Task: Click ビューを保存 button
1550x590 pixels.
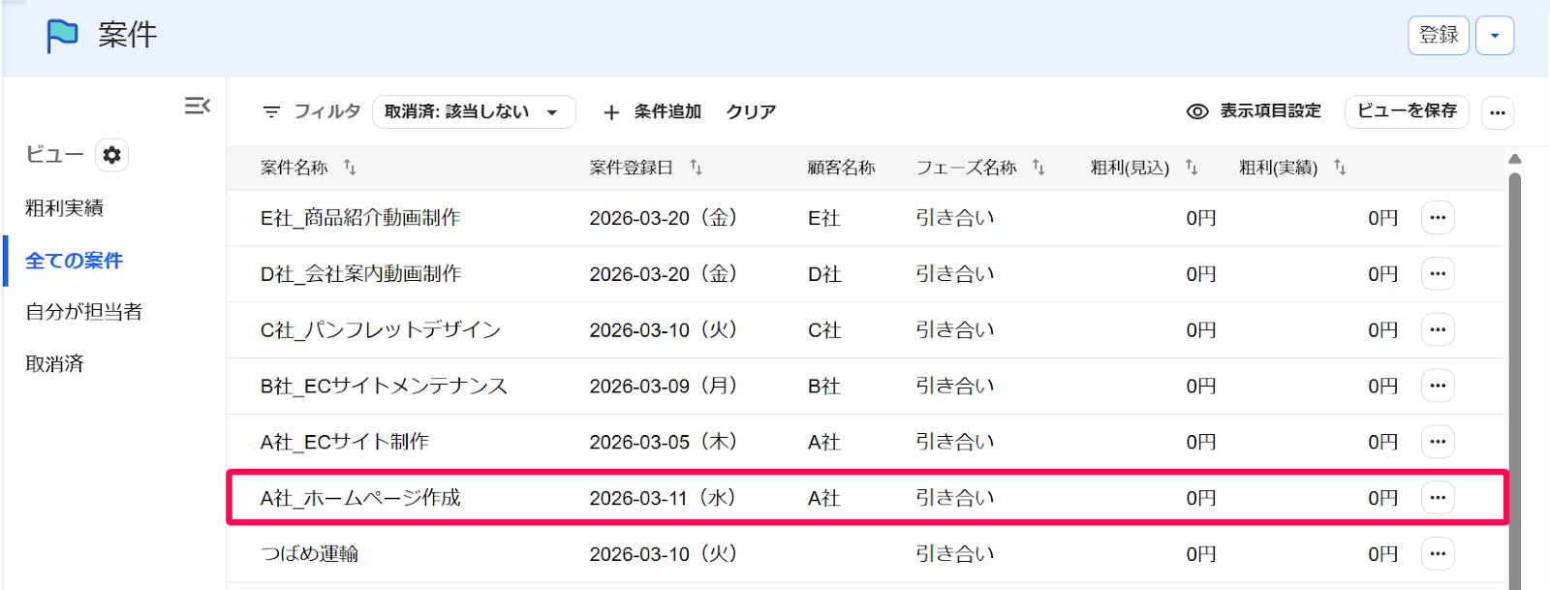Action: [x=1407, y=111]
